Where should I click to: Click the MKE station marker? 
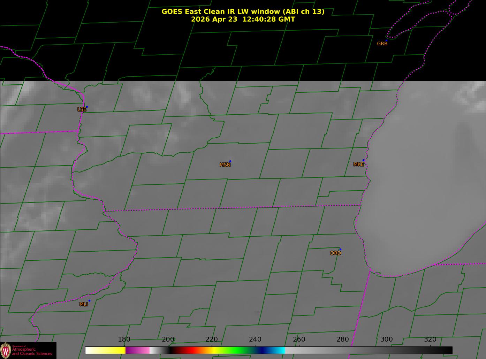[x=363, y=160]
